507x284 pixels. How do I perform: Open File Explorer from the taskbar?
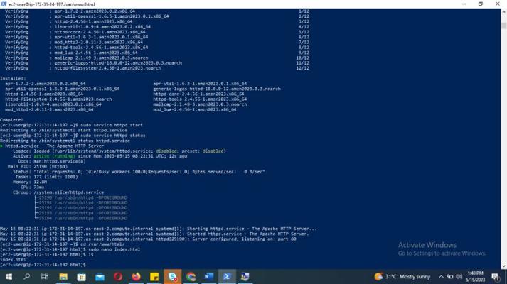(63, 277)
